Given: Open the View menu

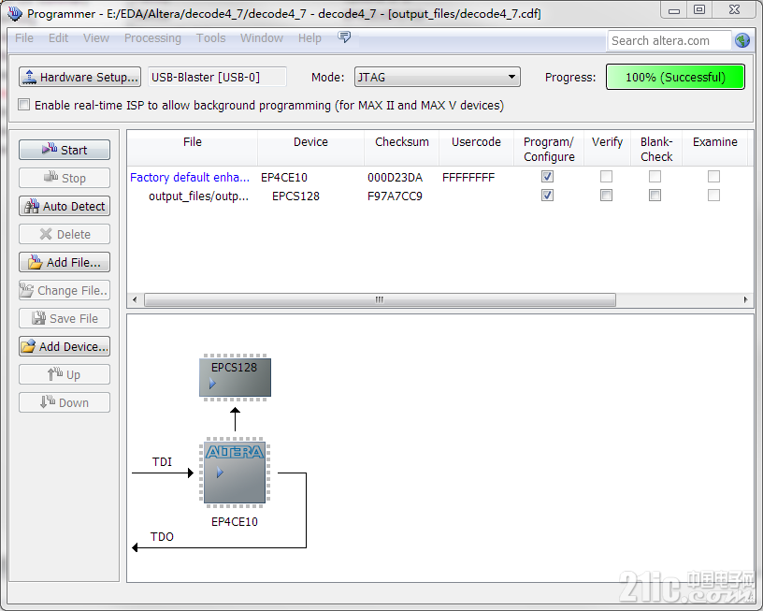Looking at the screenshot, I should tap(96, 38).
